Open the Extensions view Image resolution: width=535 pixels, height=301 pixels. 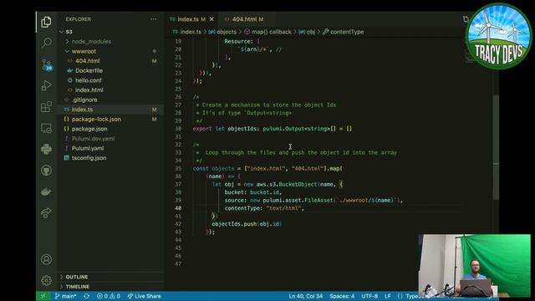coord(47,107)
